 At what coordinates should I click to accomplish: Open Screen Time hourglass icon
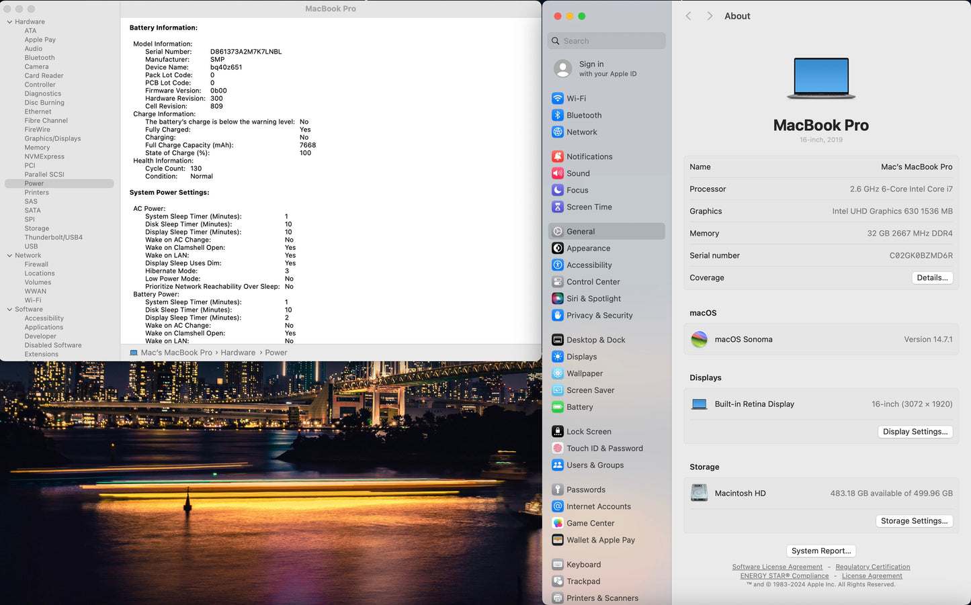click(x=558, y=207)
